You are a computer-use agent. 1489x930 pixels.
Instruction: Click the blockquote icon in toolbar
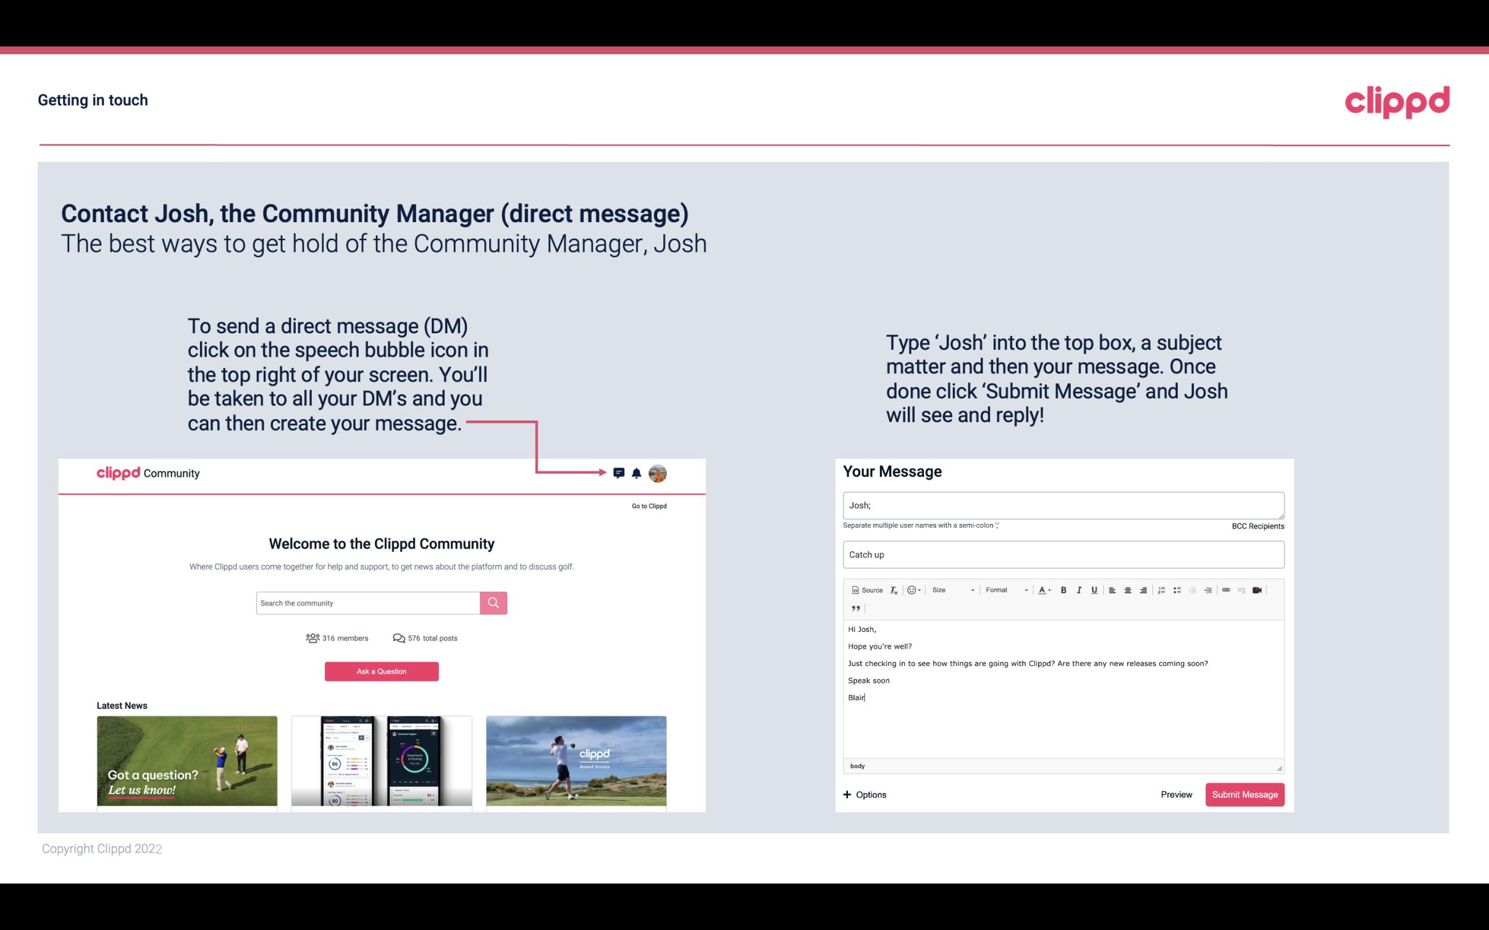click(x=855, y=607)
